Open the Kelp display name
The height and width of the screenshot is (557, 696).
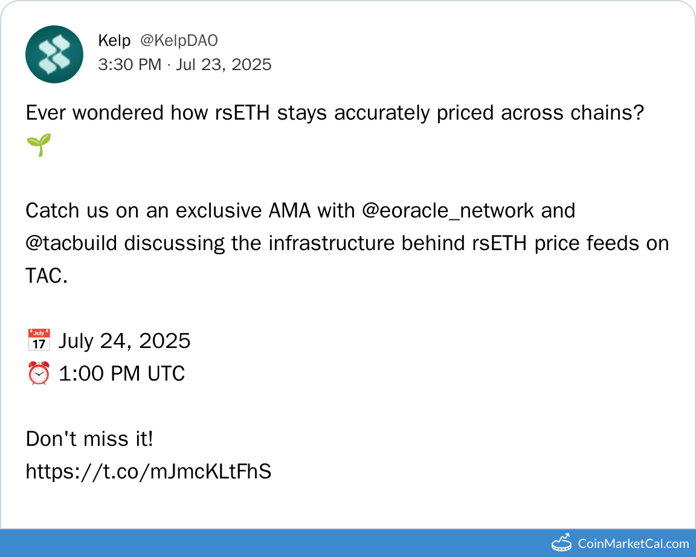click(114, 40)
